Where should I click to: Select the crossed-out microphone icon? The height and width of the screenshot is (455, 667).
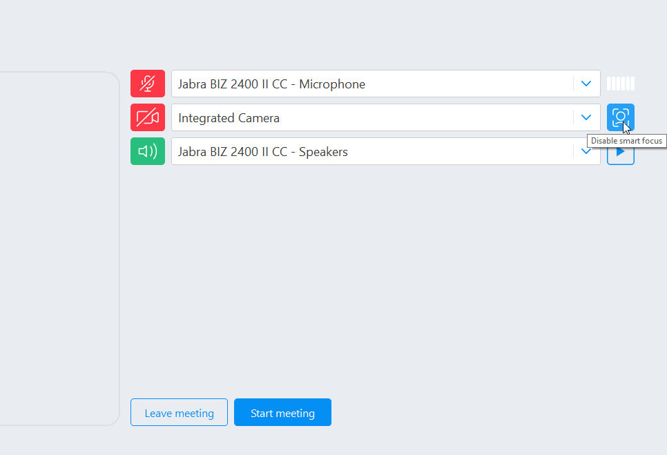(148, 84)
